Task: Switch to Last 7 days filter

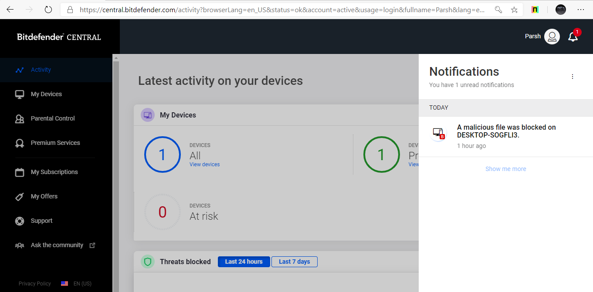Action: pyautogui.click(x=295, y=262)
